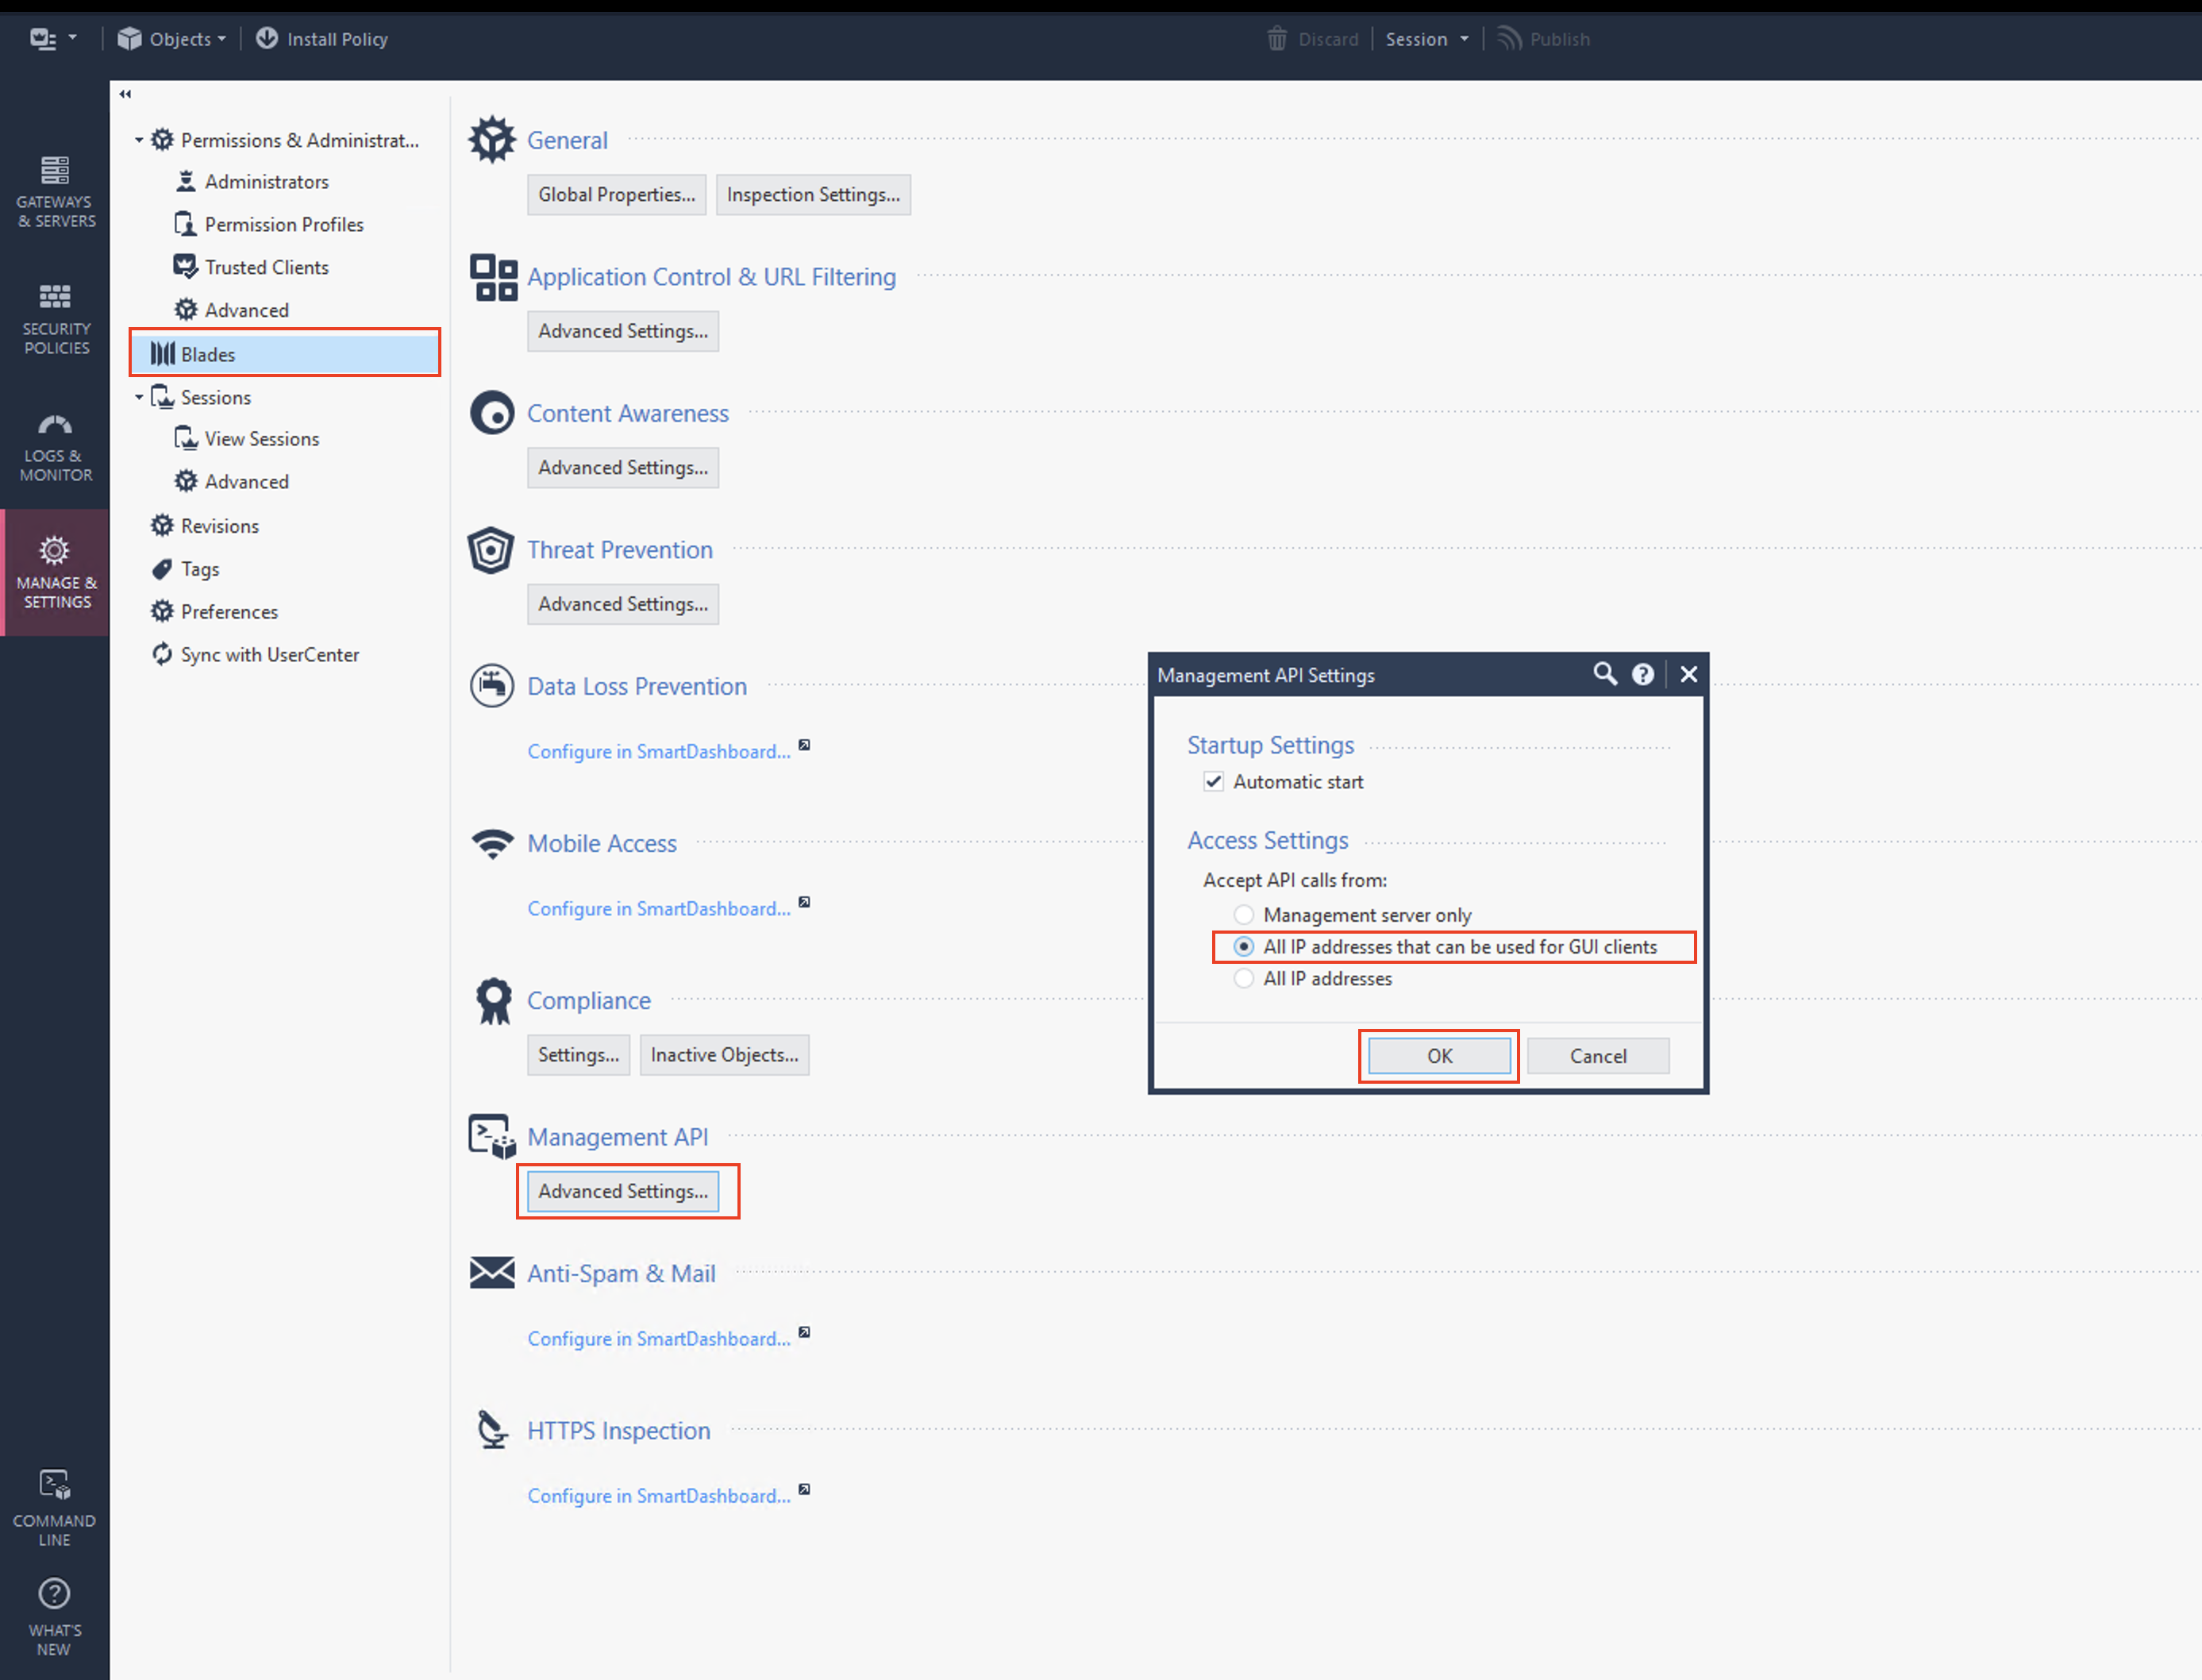Click the Discard button
Viewport: 2202px width, 1680px height.
click(1312, 39)
